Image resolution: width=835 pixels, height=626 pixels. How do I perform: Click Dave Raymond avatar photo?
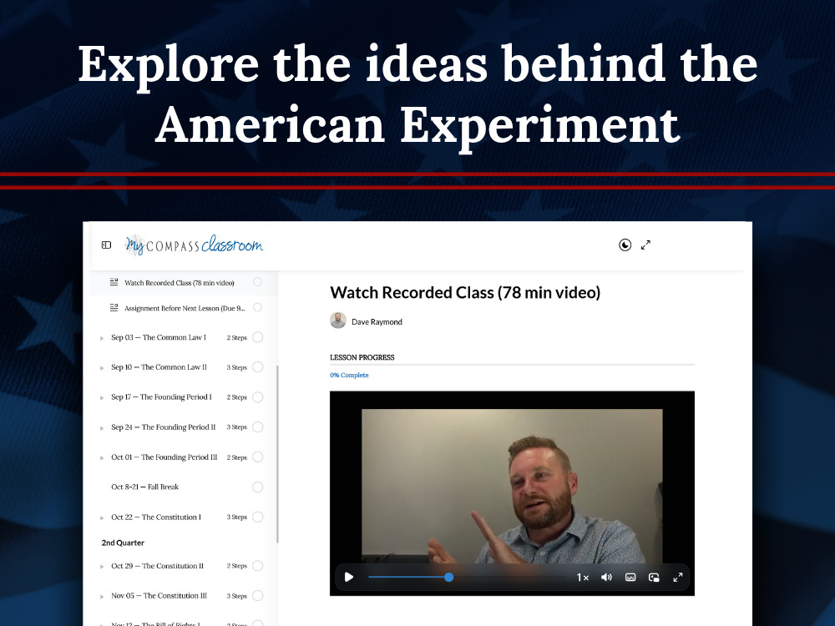point(338,321)
